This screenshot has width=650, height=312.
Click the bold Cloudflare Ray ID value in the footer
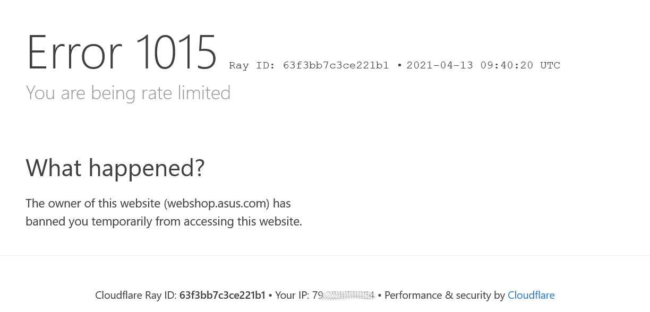pyautogui.click(x=222, y=295)
